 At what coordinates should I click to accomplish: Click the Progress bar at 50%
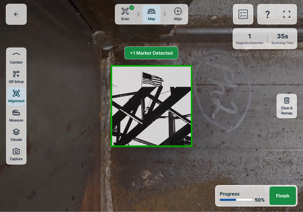(236, 200)
